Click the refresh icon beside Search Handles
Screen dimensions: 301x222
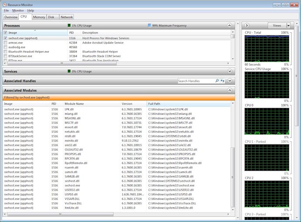pyautogui.click(x=222, y=81)
